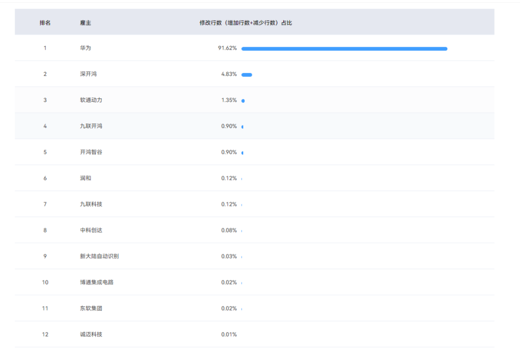Click the 0.12% value for 润和

pos(229,178)
